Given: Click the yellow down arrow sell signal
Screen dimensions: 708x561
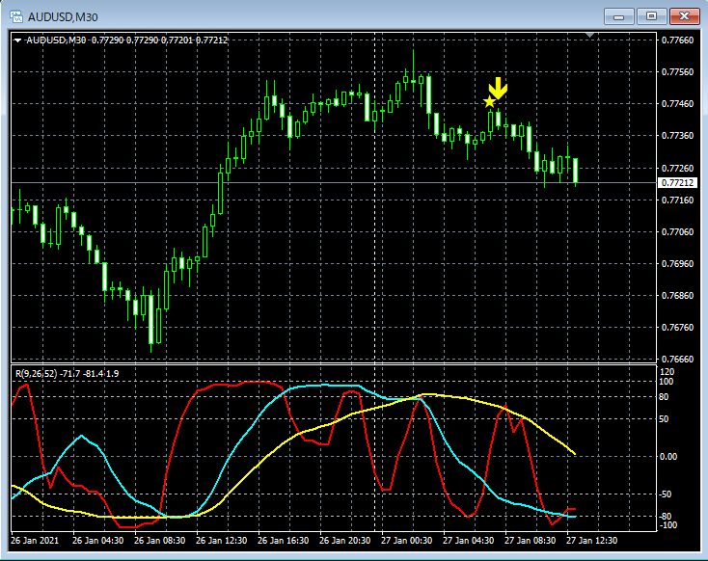Looking at the screenshot, I should click(x=498, y=89).
